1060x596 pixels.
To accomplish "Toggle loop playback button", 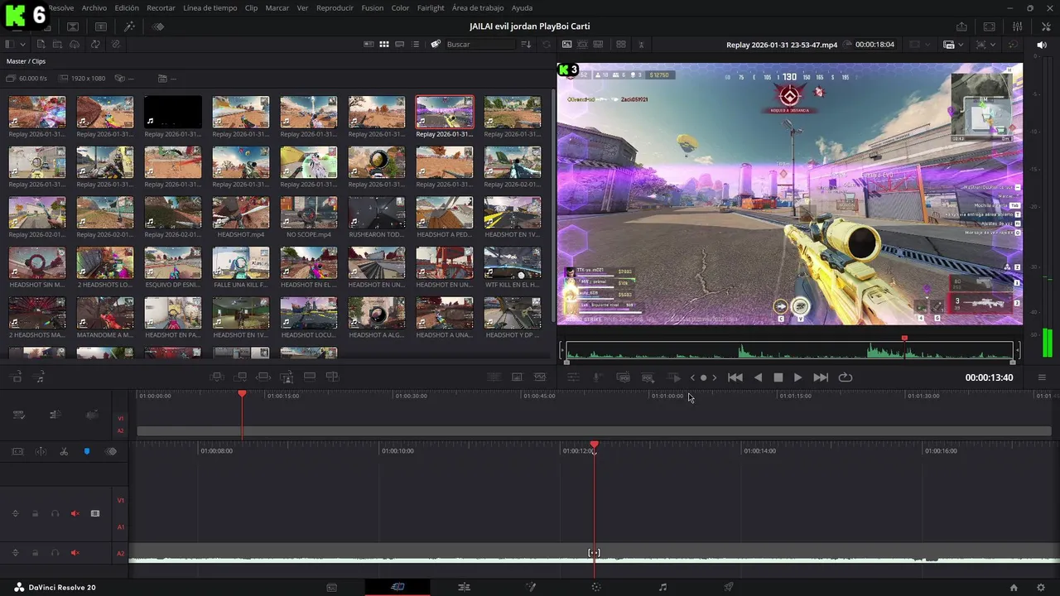I will point(846,377).
